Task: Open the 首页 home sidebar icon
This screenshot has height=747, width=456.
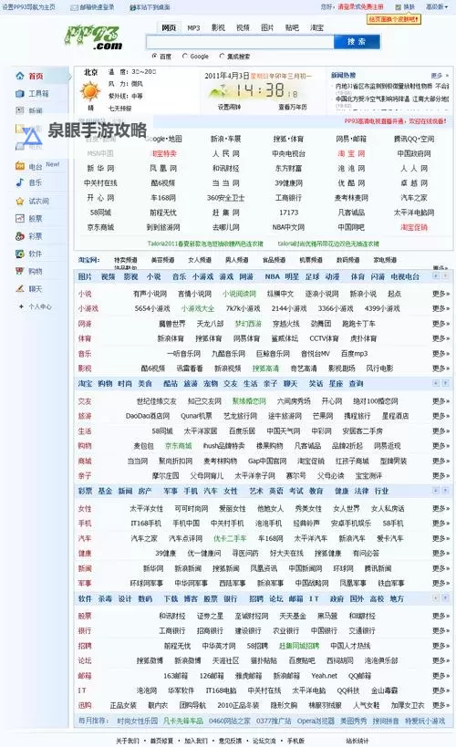Action: pyautogui.click(x=20, y=76)
